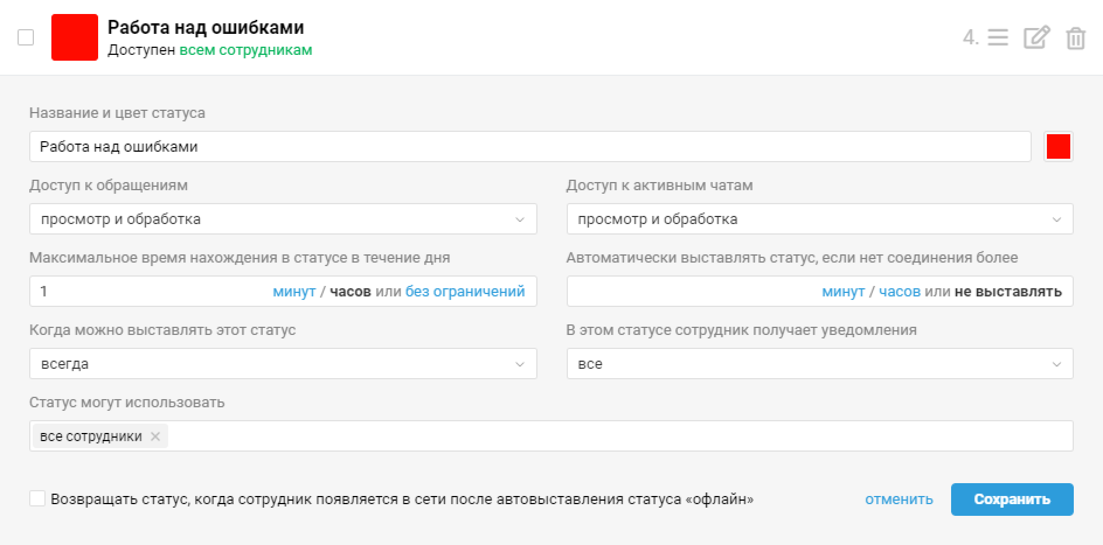The image size is (1103, 545).
Task: Open the Доступ к активным чатам dropdown
Action: (820, 219)
